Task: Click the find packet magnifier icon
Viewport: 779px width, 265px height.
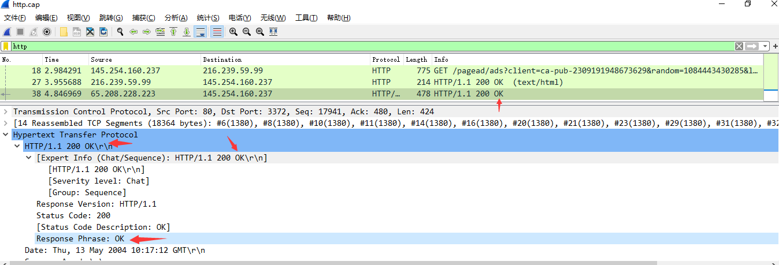Action: (120, 32)
